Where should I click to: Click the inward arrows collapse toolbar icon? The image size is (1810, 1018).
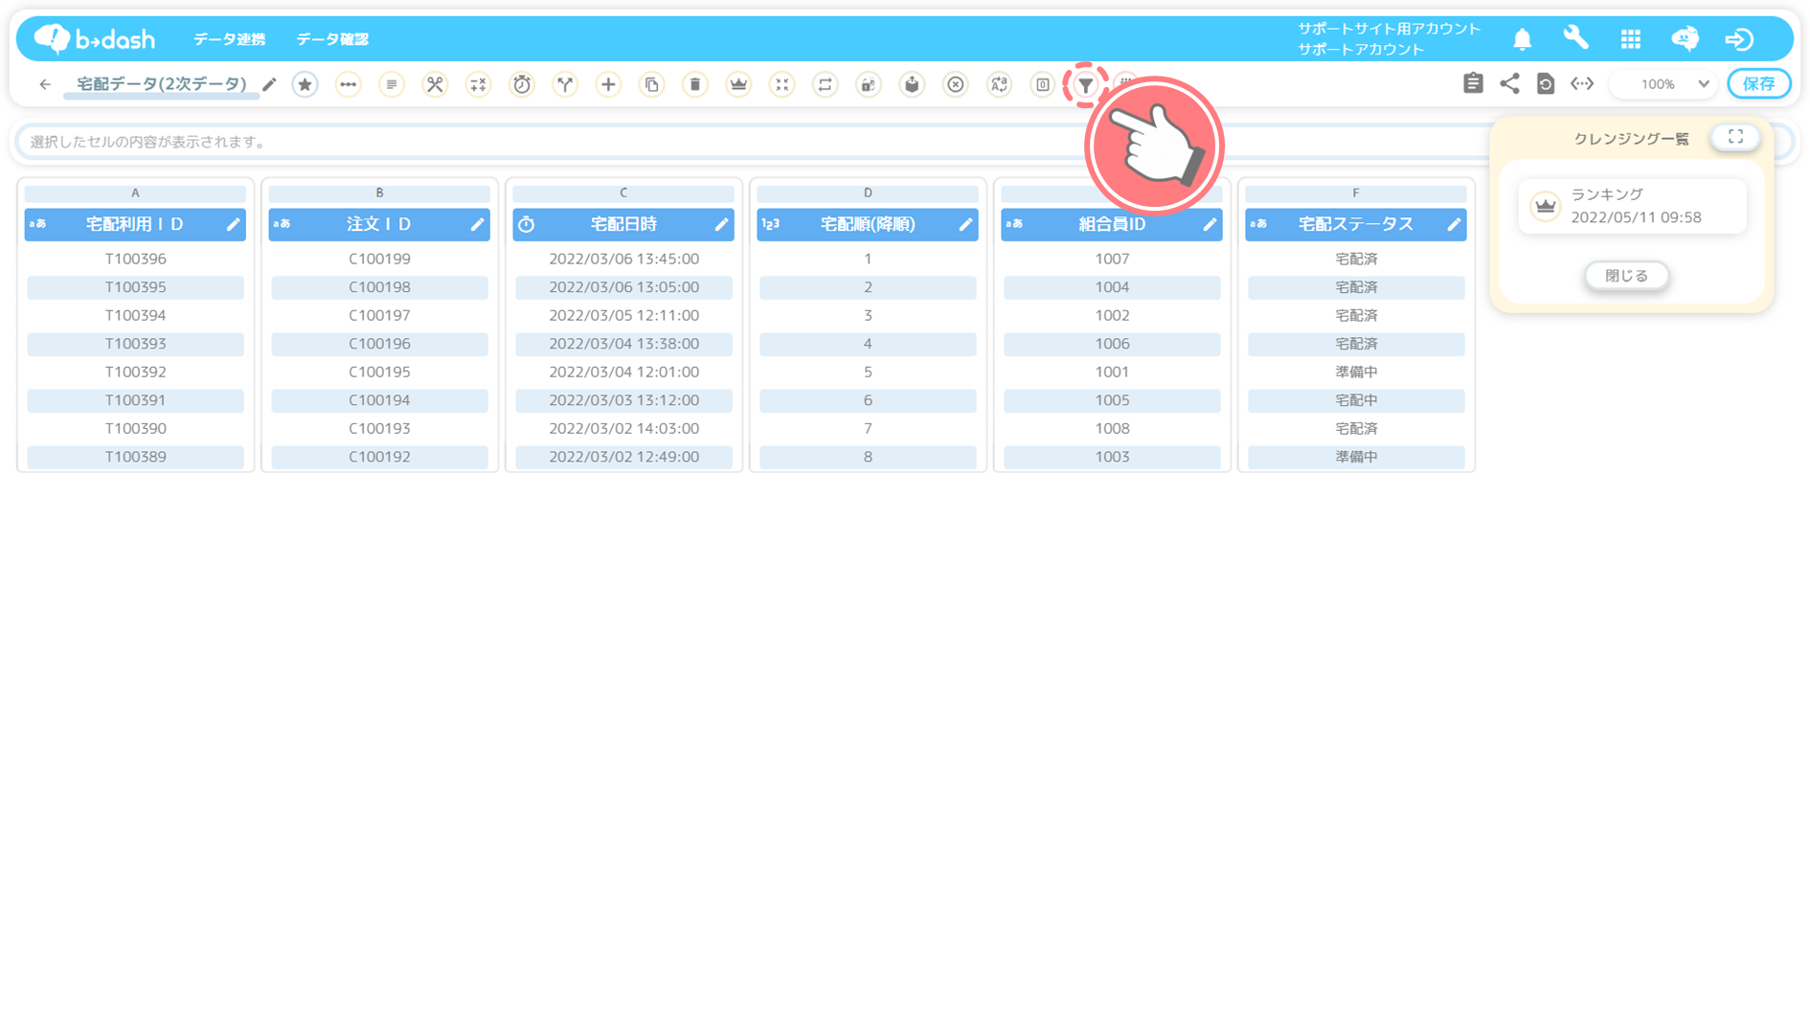pos(782,84)
